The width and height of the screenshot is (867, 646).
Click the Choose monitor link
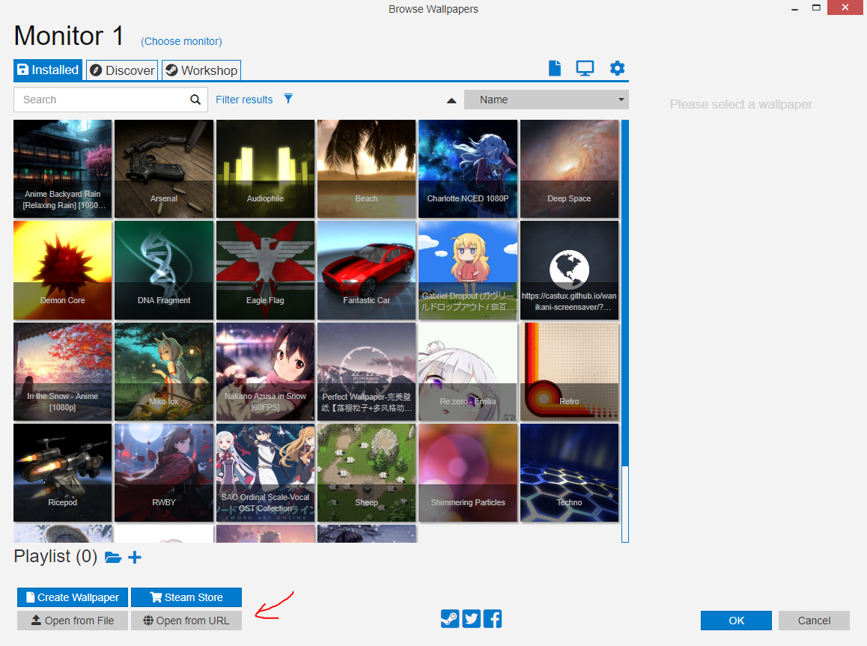[x=181, y=41]
